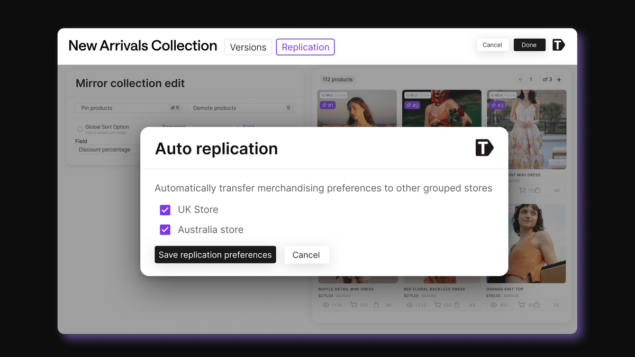The height and width of the screenshot is (357, 635).
Task: Click the #3 pin badge
Action: (x=497, y=105)
